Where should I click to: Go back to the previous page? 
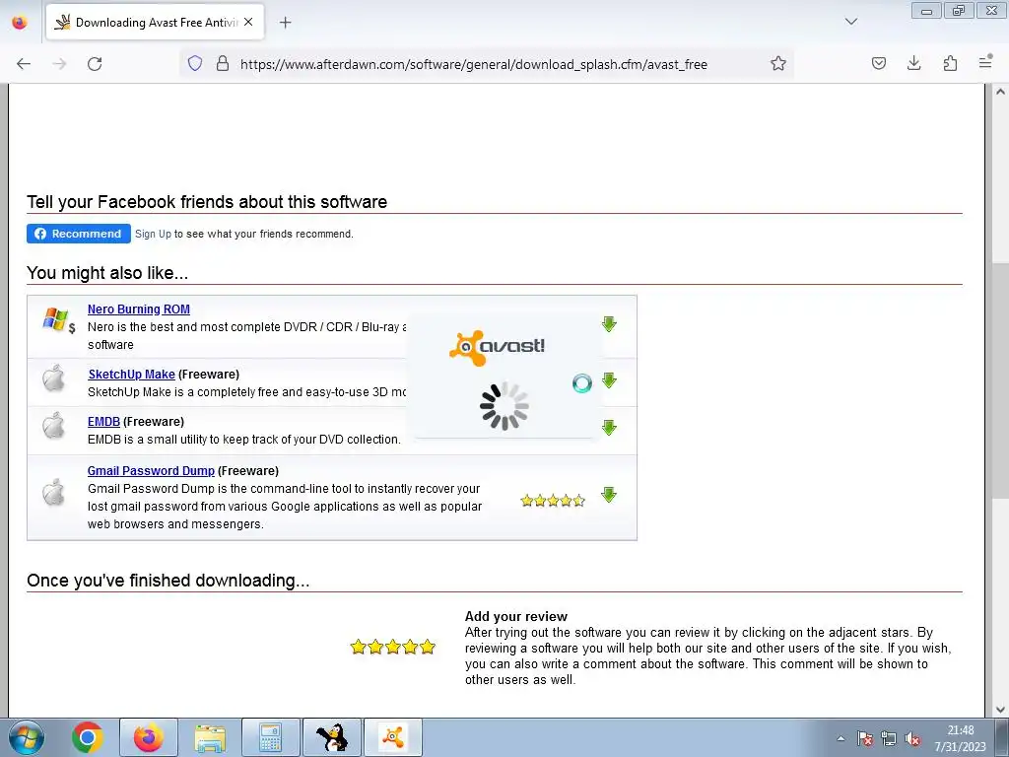click(x=24, y=64)
